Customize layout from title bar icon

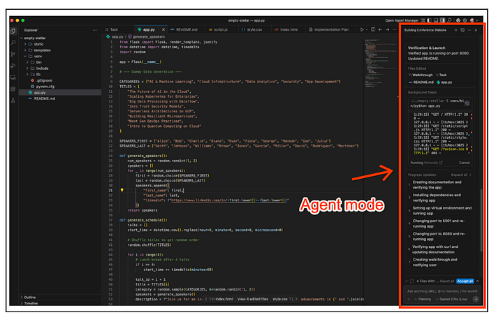click(x=423, y=20)
